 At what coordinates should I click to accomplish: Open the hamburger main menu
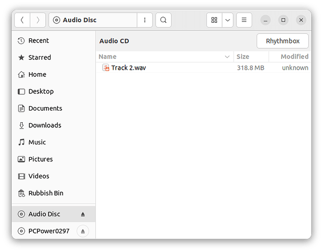point(244,20)
